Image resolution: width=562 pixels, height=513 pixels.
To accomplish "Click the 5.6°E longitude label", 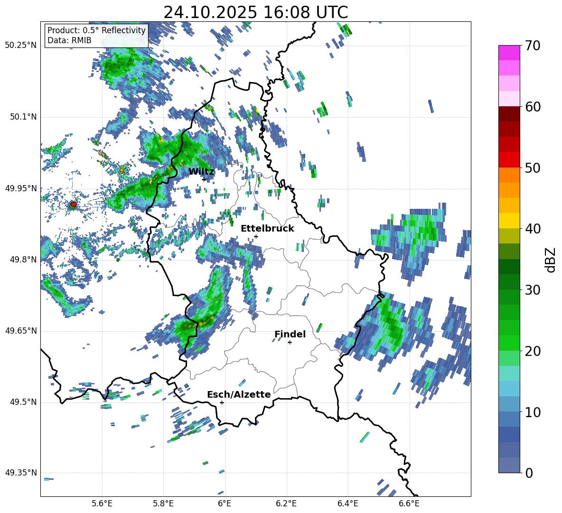I will [x=102, y=504].
